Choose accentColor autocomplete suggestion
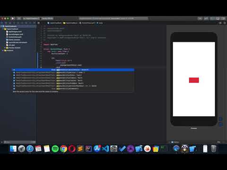This screenshot has width=227, height=170. tap(73, 70)
